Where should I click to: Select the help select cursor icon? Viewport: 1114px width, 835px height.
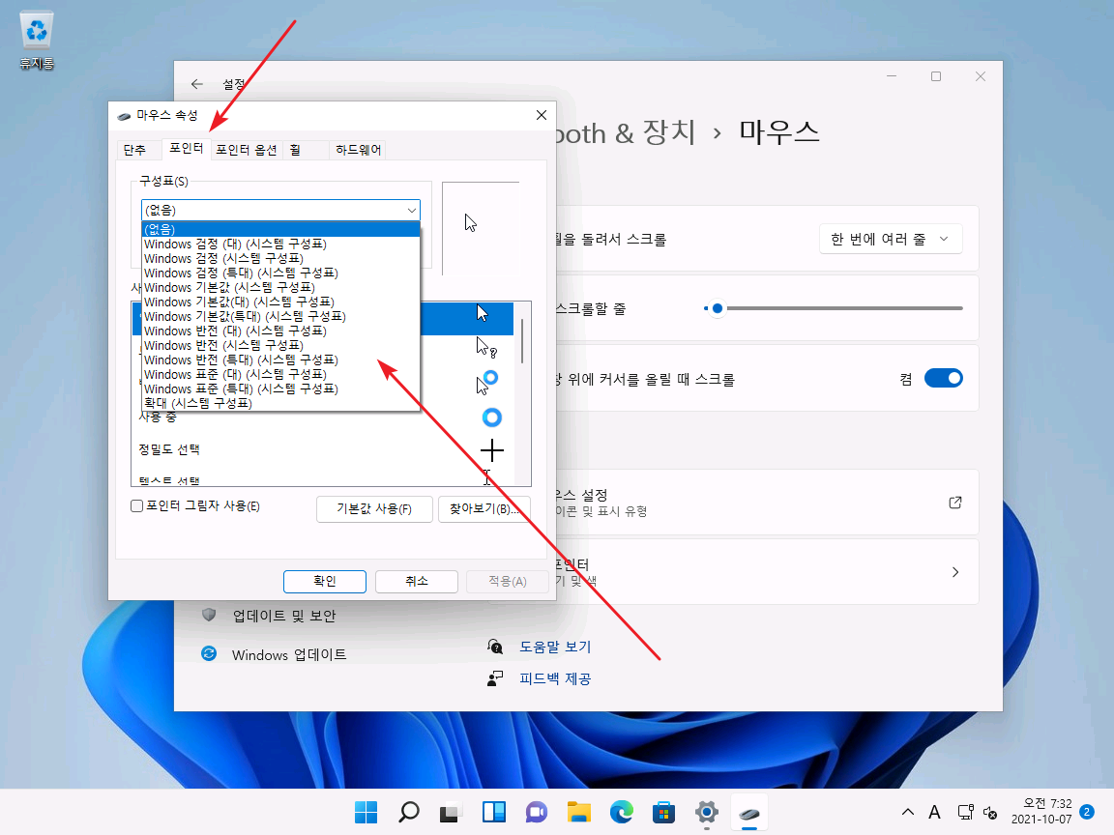coord(486,347)
